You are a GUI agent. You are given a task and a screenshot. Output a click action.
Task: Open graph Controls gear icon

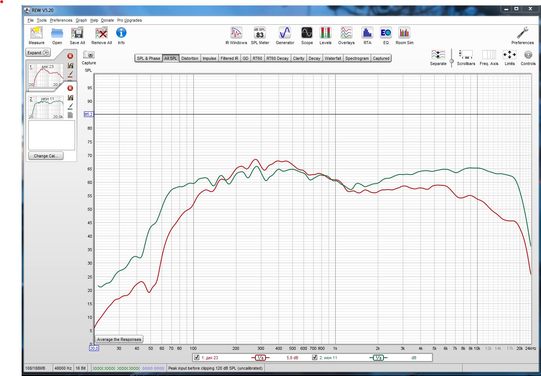pyautogui.click(x=528, y=55)
